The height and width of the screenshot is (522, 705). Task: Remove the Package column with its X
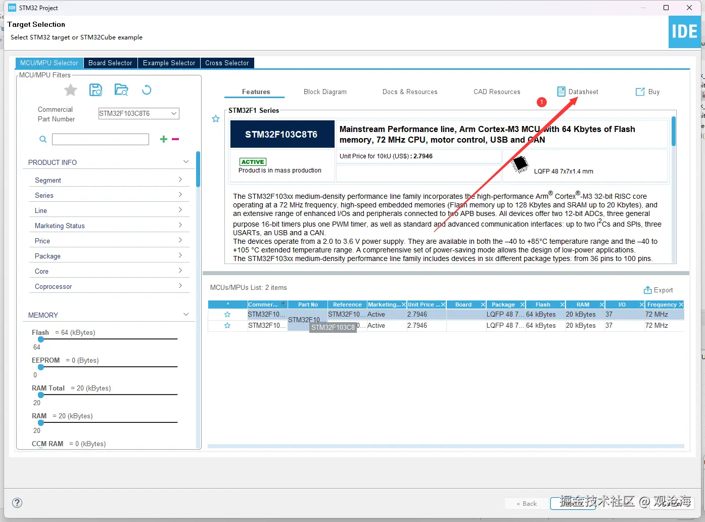coord(523,304)
